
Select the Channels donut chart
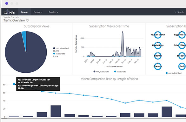(x=158, y=66)
